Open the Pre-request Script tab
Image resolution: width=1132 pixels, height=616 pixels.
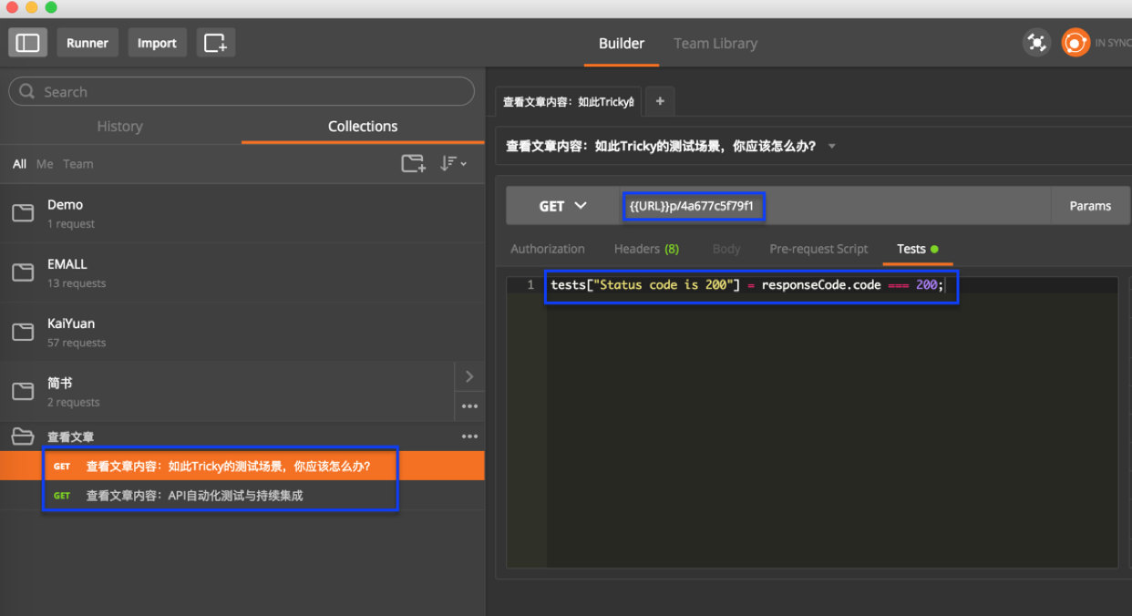[818, 249]
